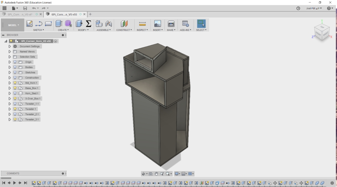The width and height of the screenshot is (337, 187).
Task: Open the MODEL workspace dropdown
Action: coord(13,25)
